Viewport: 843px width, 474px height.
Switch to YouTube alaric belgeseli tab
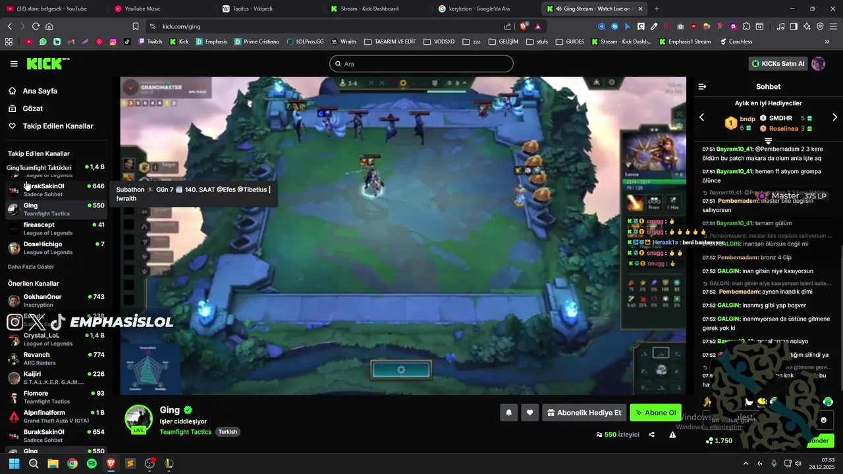click(x=53, y=9)
